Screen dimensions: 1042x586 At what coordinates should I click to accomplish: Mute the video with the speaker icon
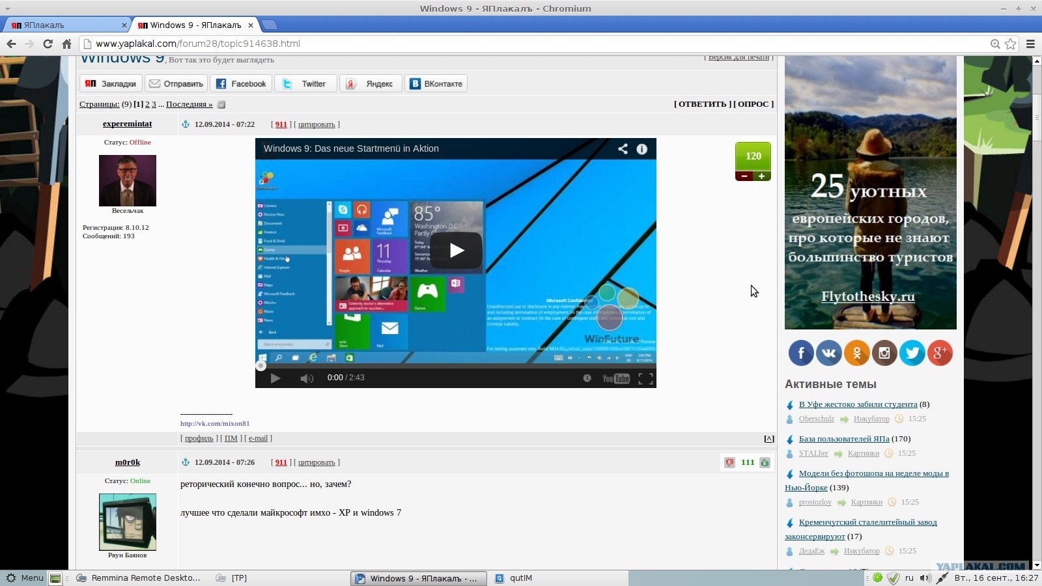[306, 378]
